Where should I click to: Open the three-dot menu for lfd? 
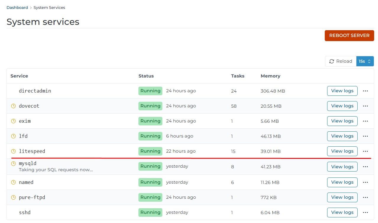click(x=365, y=136)
